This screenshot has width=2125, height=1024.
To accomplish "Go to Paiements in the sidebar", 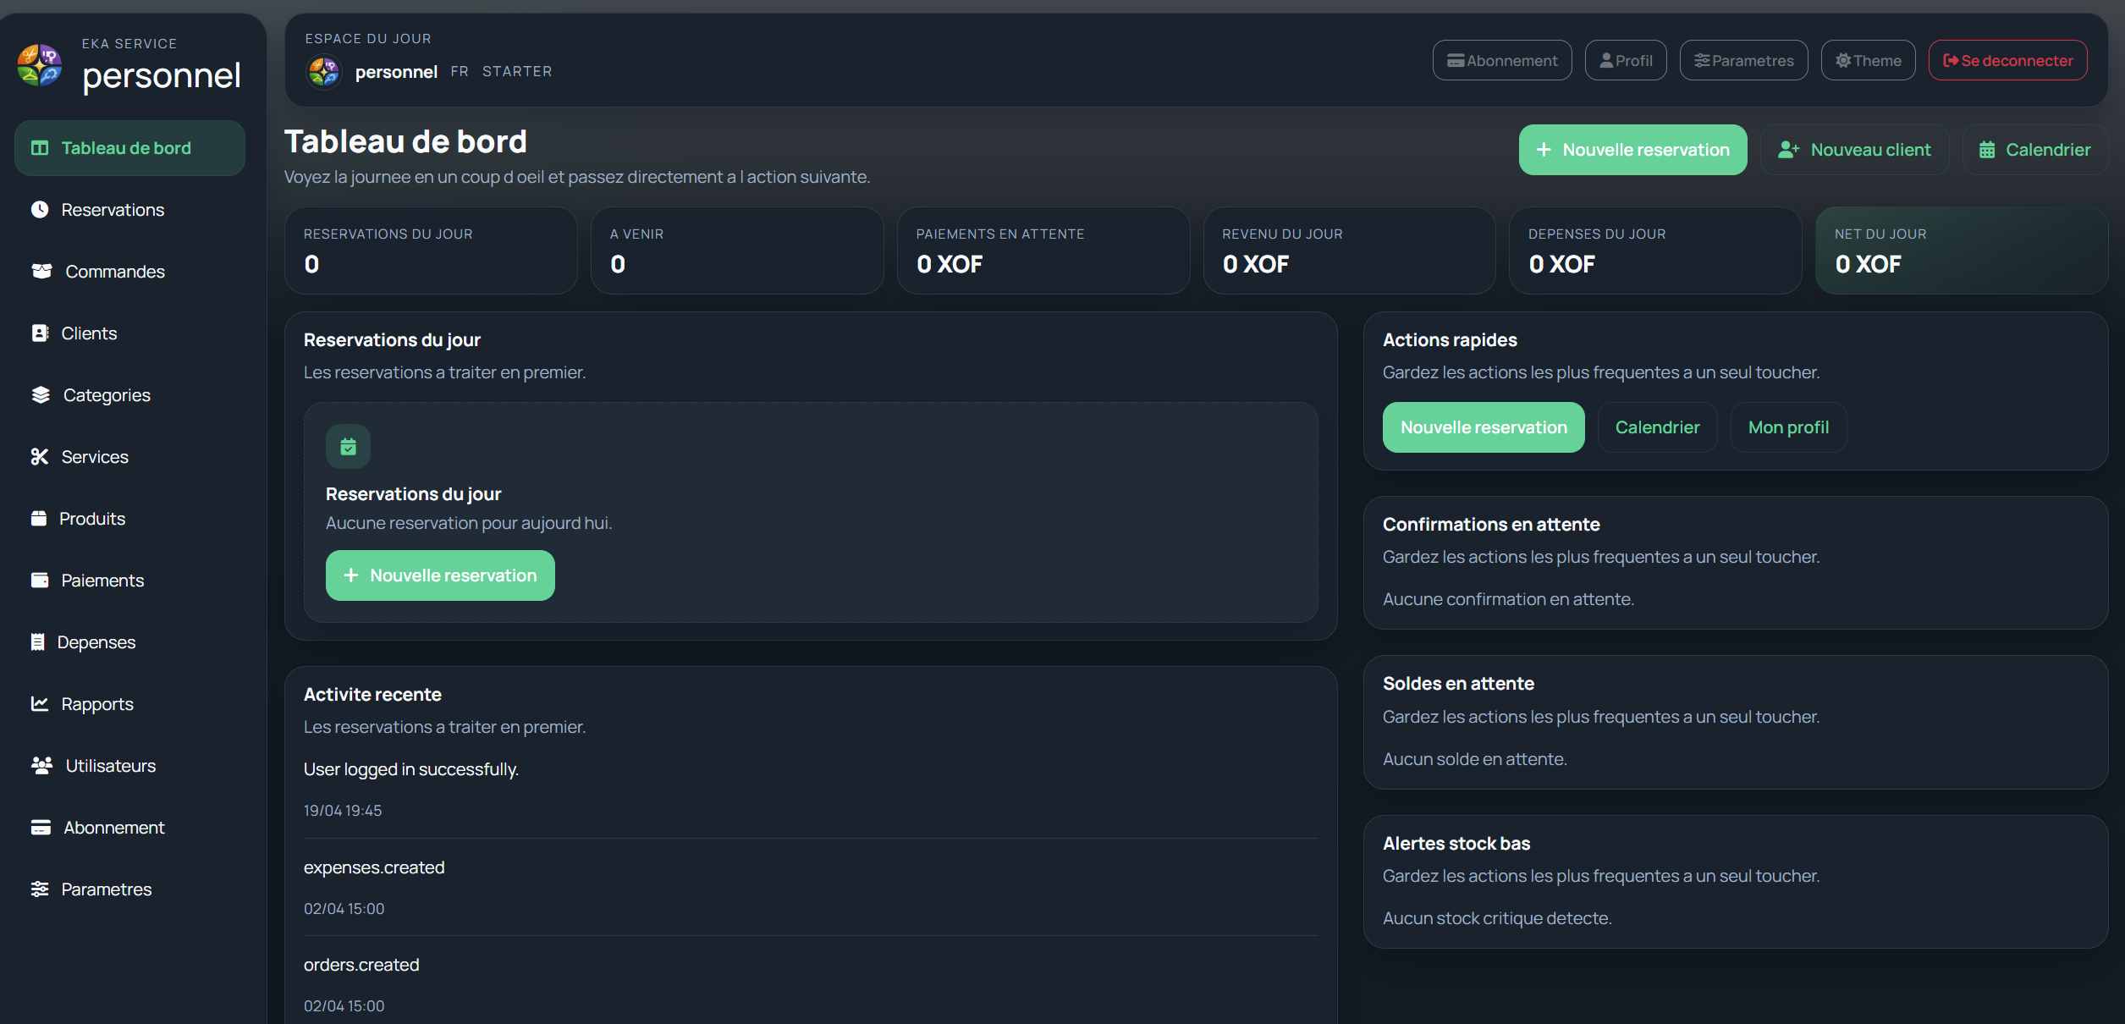I will [102, 581].
